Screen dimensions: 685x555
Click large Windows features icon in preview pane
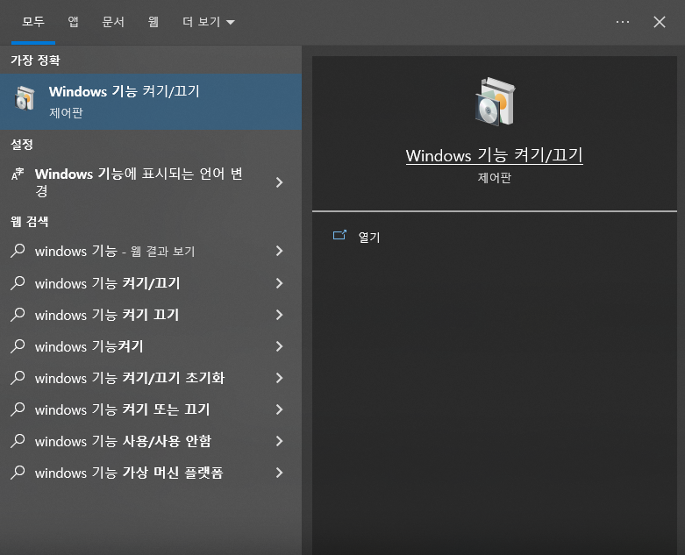point(495,102)
